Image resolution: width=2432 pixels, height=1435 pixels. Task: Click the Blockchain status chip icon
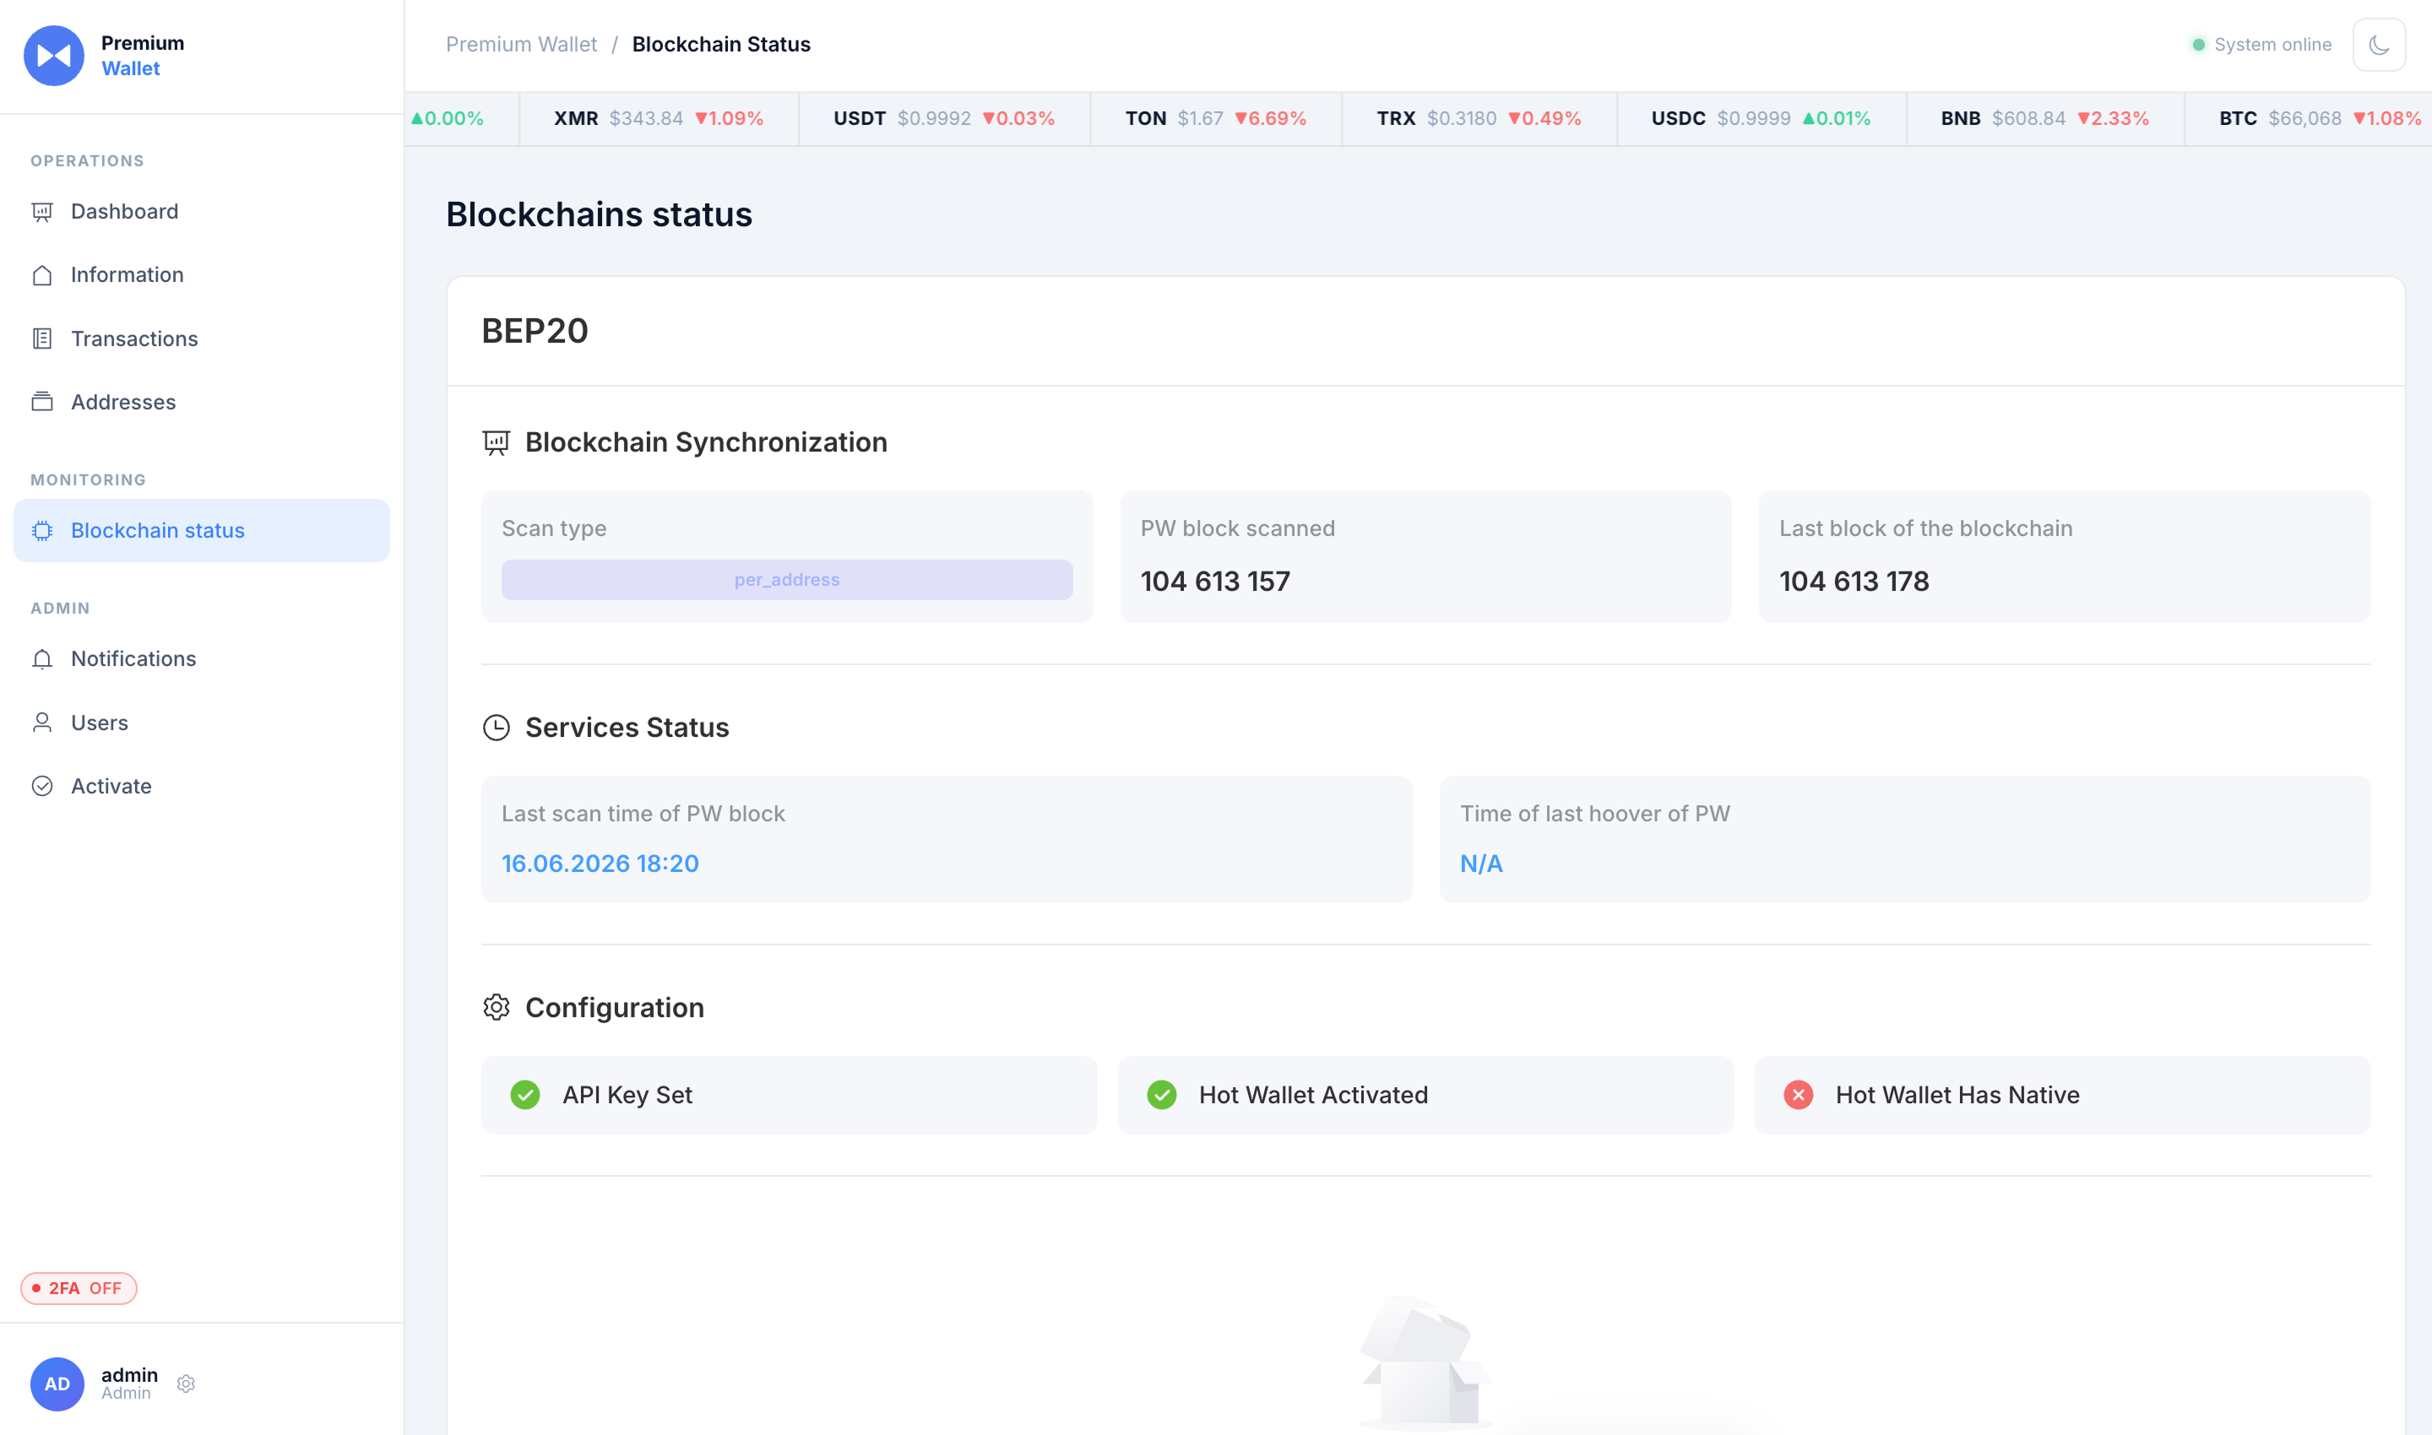[x=41, y=531]
